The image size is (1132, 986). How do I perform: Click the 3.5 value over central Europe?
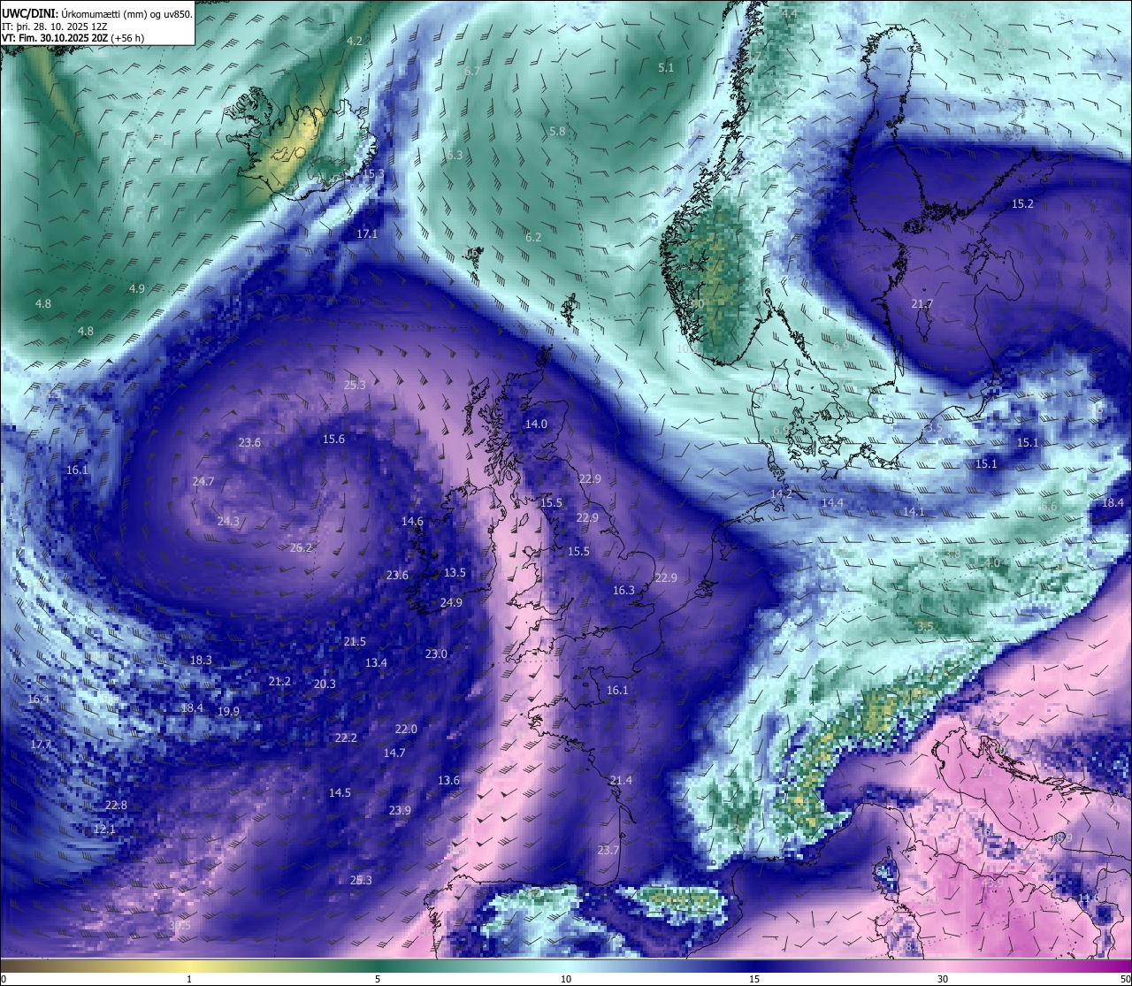[925, 626]
